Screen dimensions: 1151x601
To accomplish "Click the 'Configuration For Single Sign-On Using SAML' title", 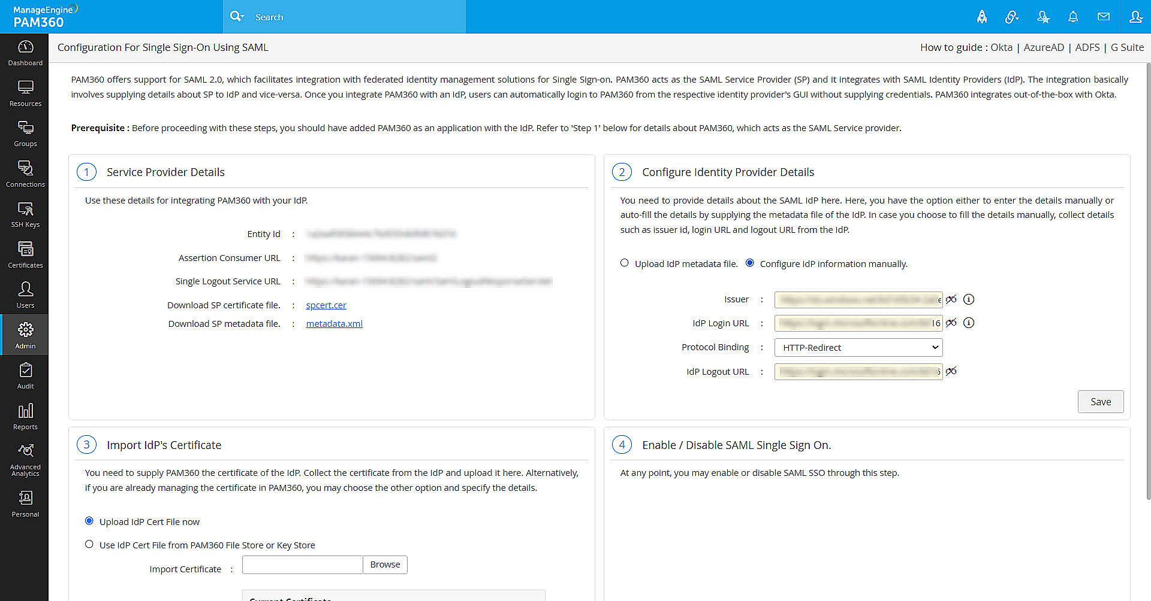I will 163,47.
